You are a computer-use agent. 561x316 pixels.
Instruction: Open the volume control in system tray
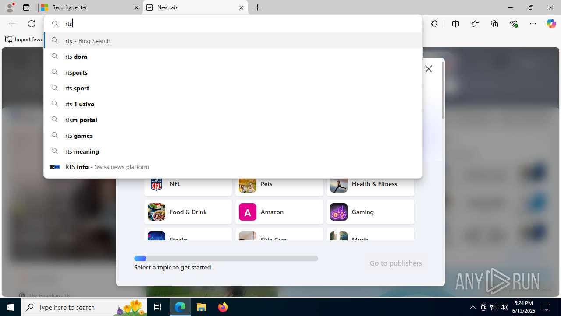tap(504, 307)
